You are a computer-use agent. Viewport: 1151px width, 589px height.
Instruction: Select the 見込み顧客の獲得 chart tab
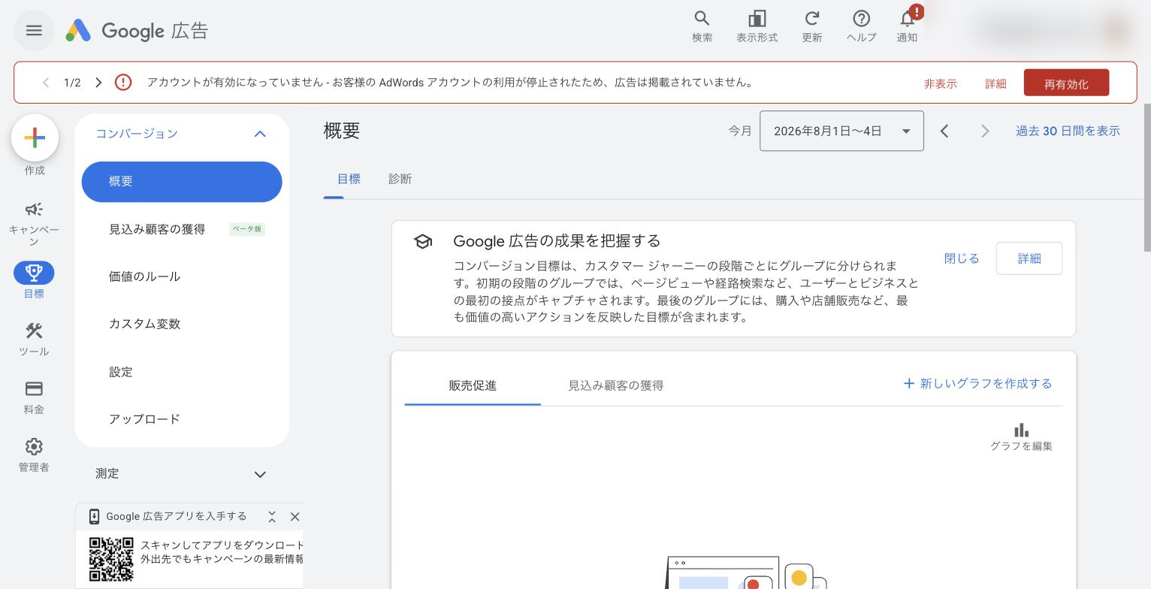tap(615, 386)
